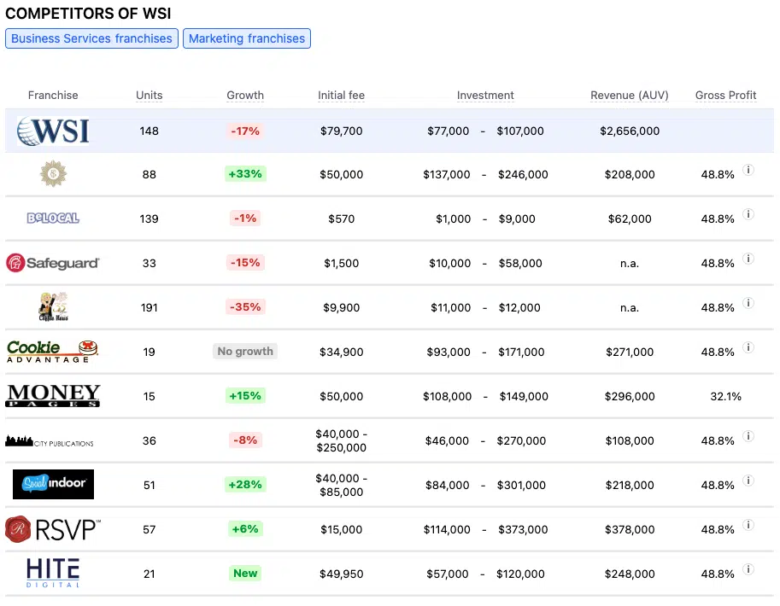This screenshot has height=606, width=780.
Task: Click the $34,900 initial fee for Cookie Advantage
Action: tap(341, 352)
